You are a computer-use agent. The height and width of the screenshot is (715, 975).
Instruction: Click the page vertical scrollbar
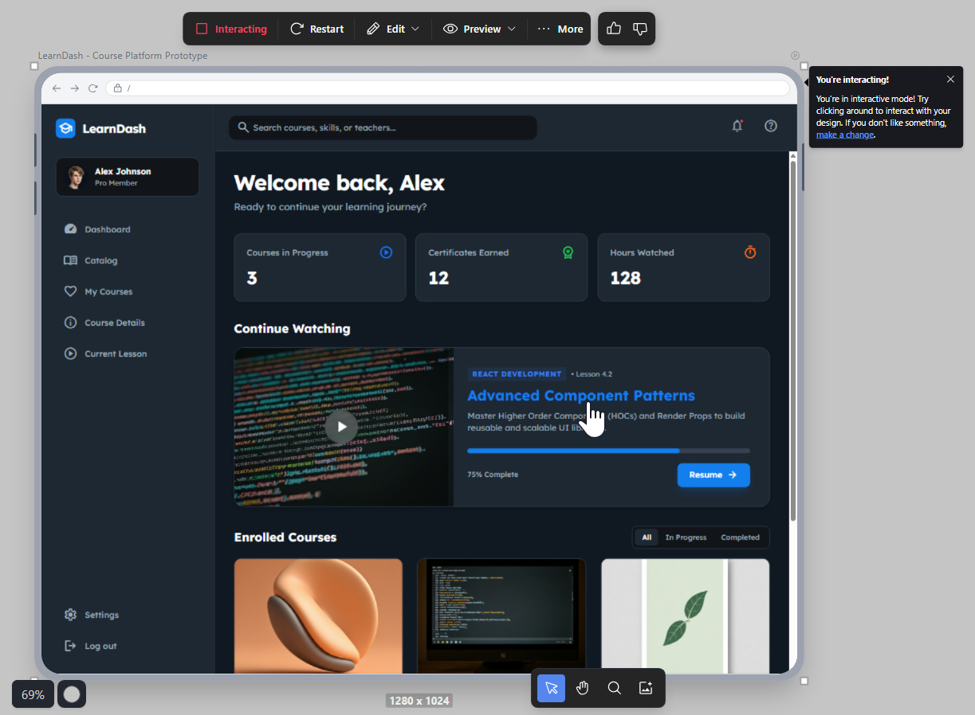pyautogui.click(x=792, y=340)
